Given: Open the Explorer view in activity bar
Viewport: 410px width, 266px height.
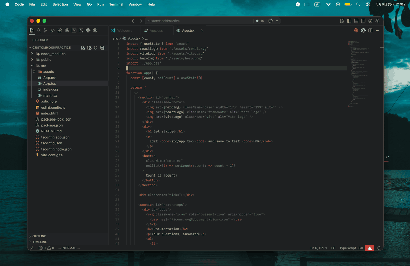Looking at the screenshot, I should click(32, 30).
